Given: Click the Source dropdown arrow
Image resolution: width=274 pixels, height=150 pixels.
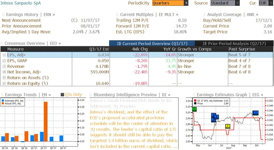Looking at the screenshot, I should (x=238, y=3).
